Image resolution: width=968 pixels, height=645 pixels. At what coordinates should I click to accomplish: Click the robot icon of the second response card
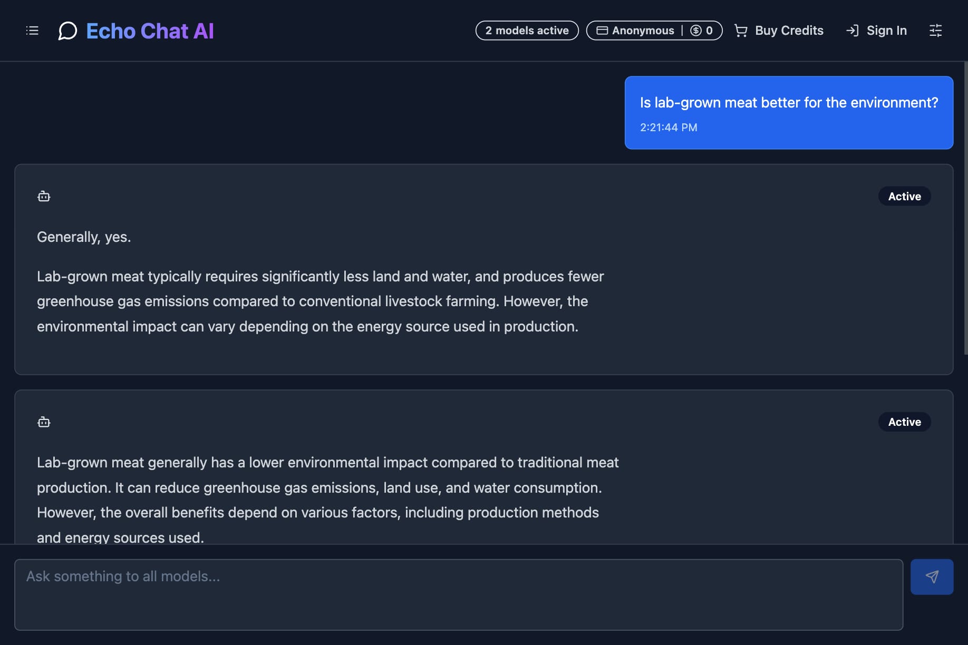point(44,422)
